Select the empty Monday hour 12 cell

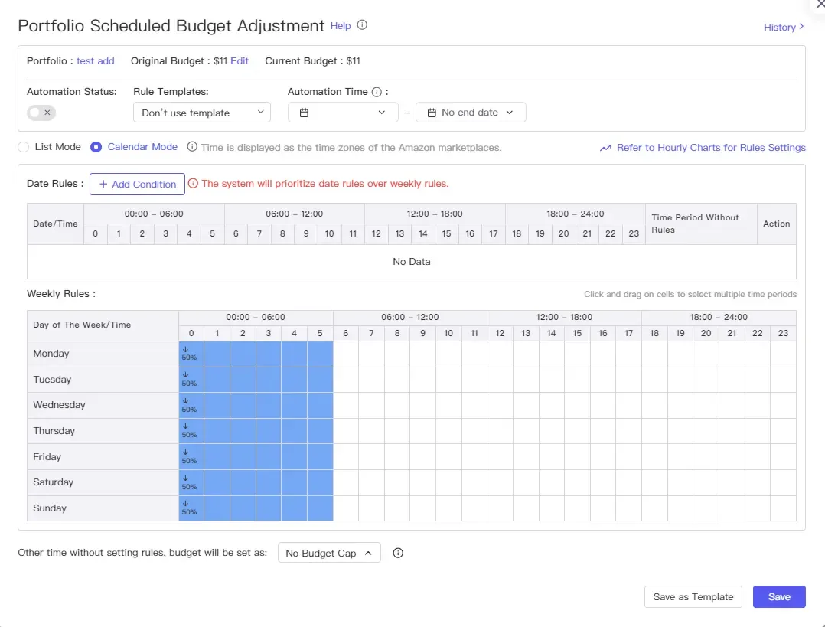click(500, 354)
